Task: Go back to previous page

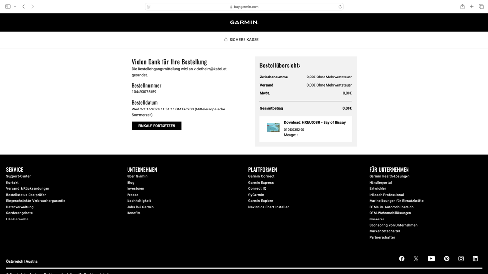Action: 23,7
